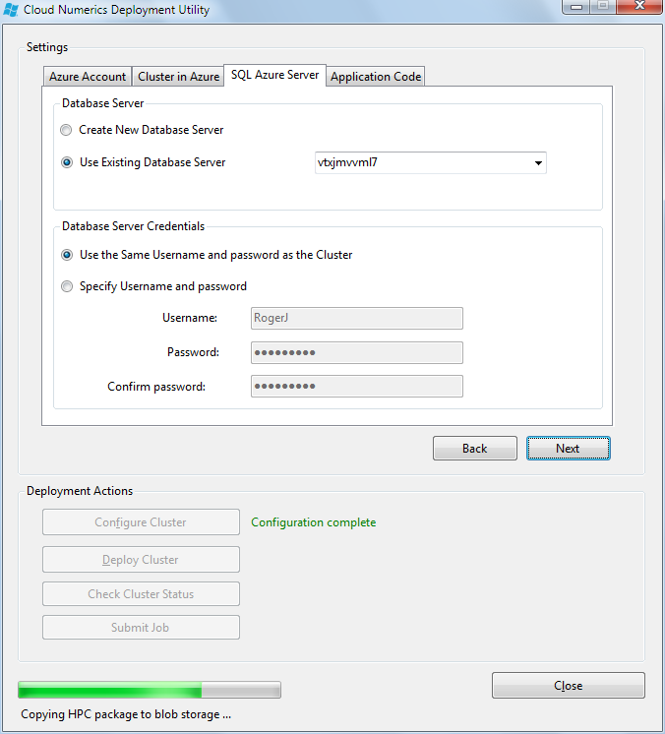Click the Configure Cluster button
The height and width of the screenshot is (734, 665).
[141, 522]
